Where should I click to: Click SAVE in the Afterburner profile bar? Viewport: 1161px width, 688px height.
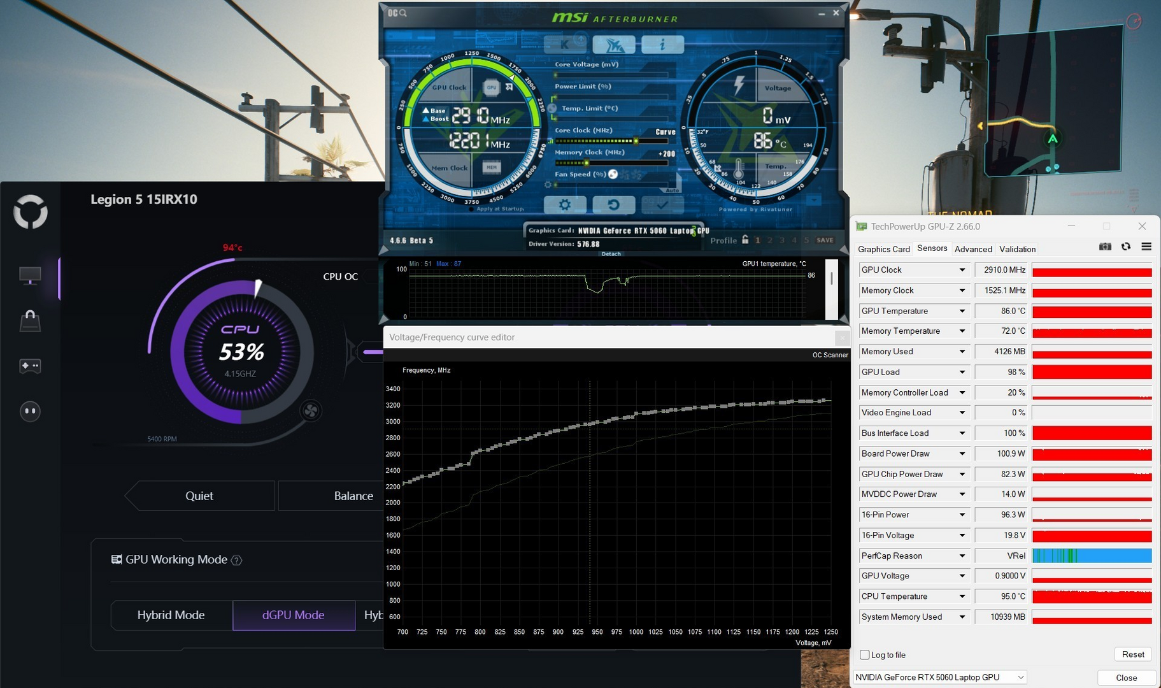[825, 240]
